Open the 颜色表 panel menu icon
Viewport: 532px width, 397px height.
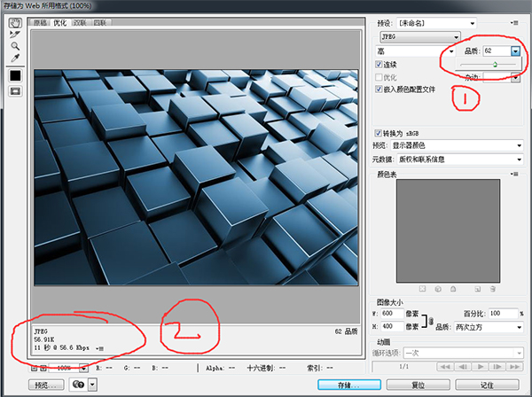click(x=514, y=174)
